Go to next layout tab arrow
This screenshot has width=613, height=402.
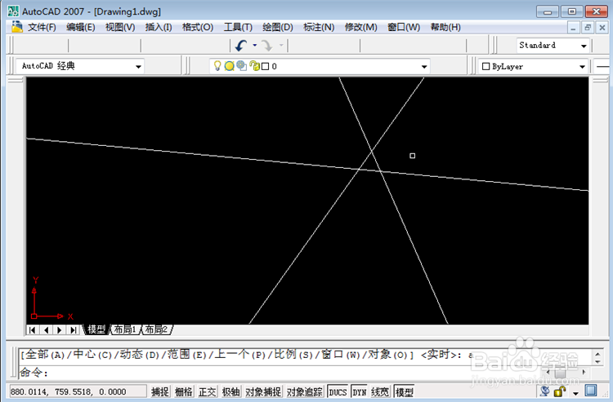pos(60,330)
